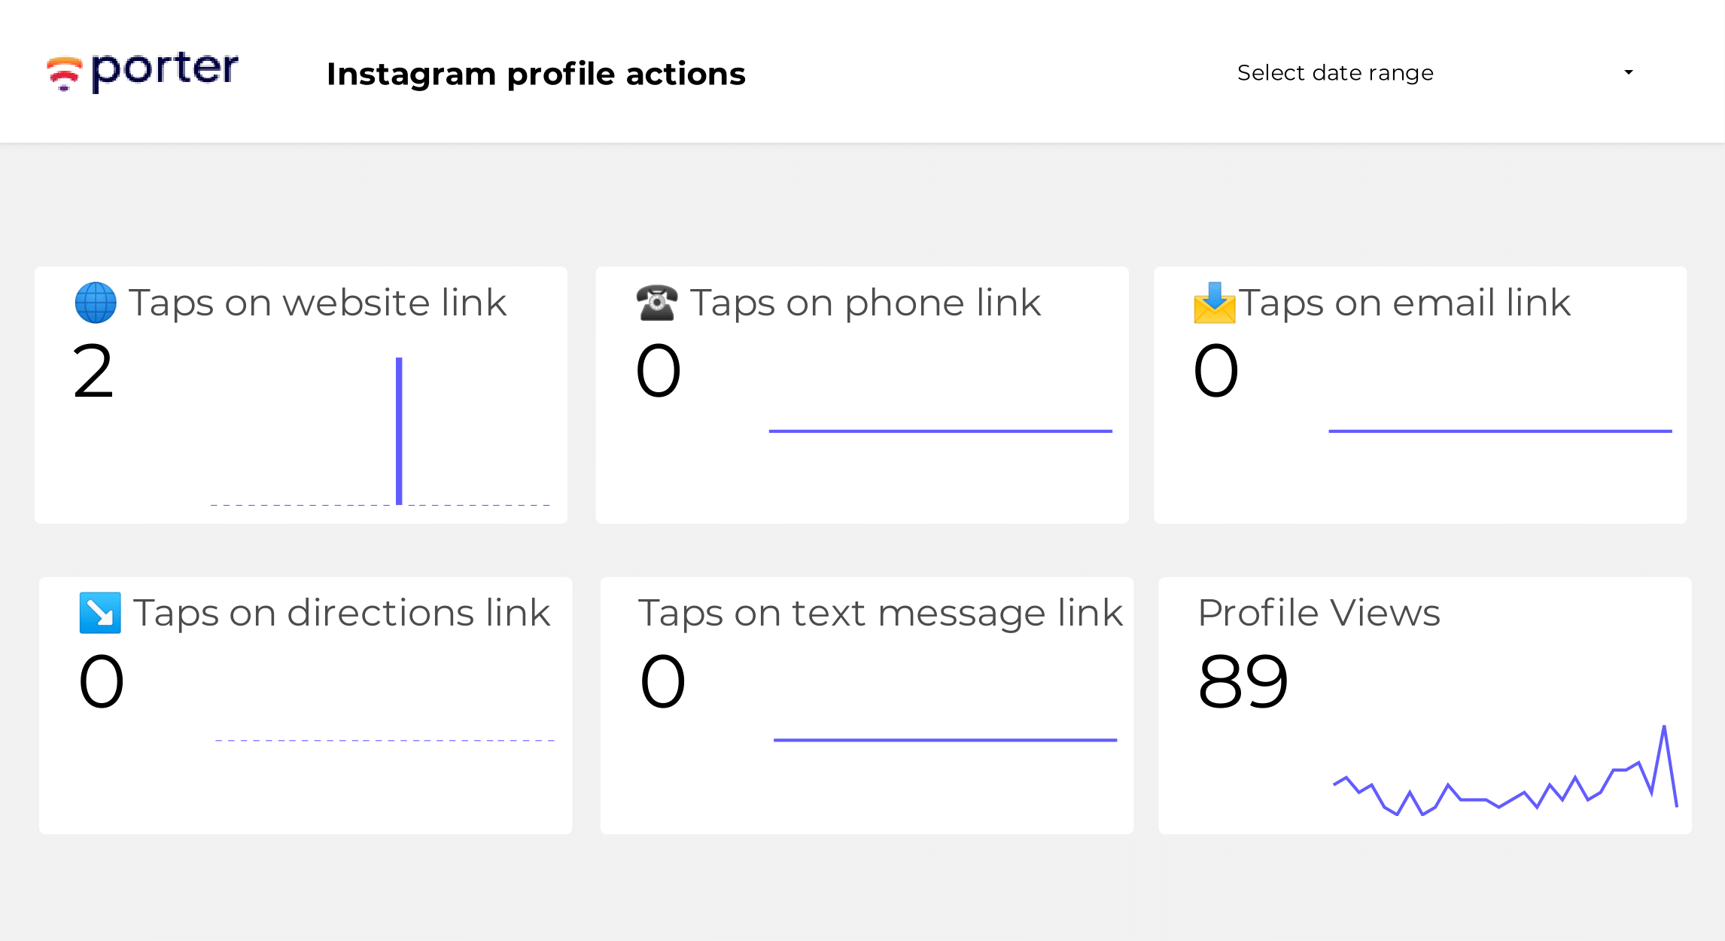Click the telephone icon beside phone link
The width and height of the screenshot is (1725, 941).
[657, 303]
